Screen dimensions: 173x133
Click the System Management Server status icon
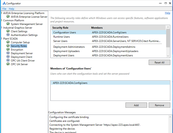(8, 24)
